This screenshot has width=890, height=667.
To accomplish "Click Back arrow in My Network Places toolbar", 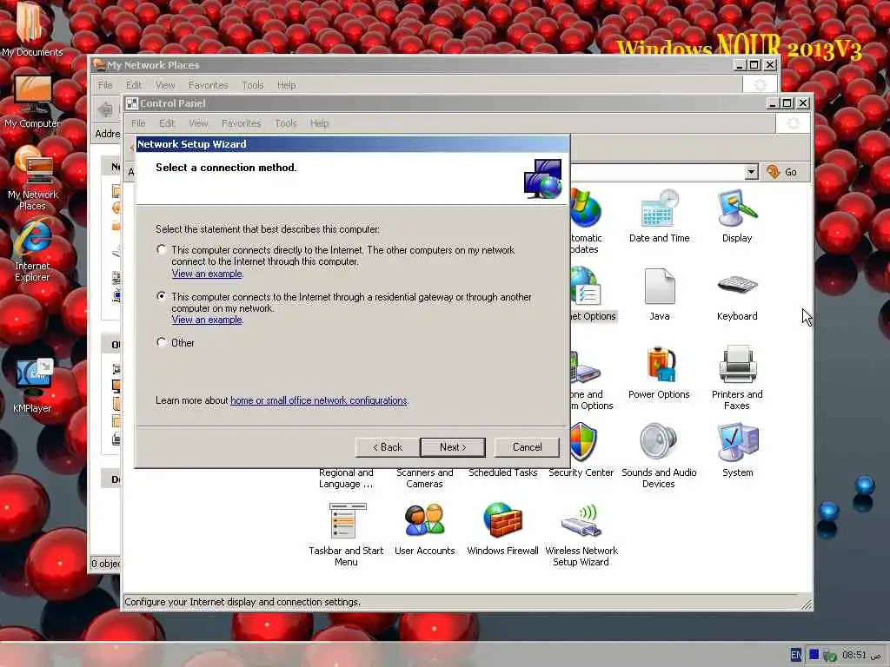I will [105, 109].
